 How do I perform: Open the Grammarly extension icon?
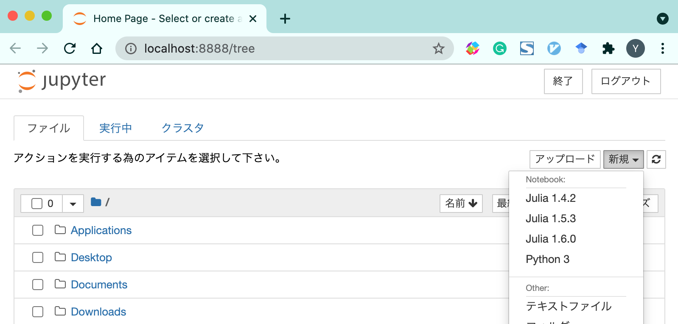click(x=500, y=48)
